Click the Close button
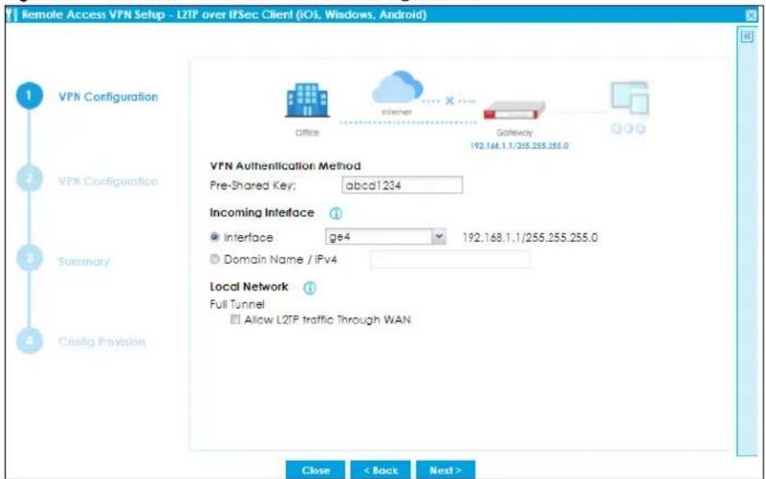 coord(315,470)
